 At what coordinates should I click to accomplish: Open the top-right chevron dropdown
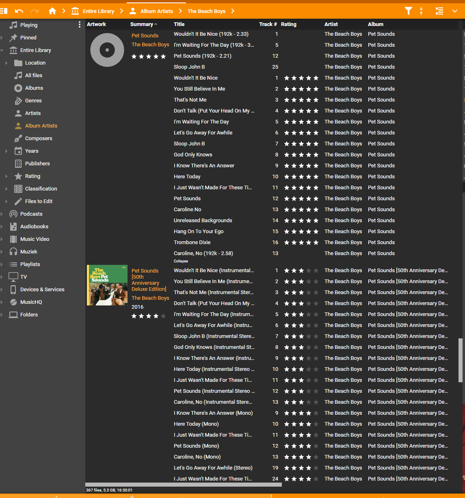pyautogui.click(x=455, y=11)
